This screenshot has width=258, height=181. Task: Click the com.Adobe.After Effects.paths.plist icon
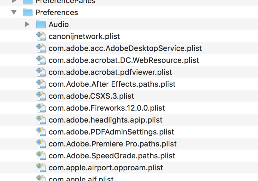click(41, 84)
